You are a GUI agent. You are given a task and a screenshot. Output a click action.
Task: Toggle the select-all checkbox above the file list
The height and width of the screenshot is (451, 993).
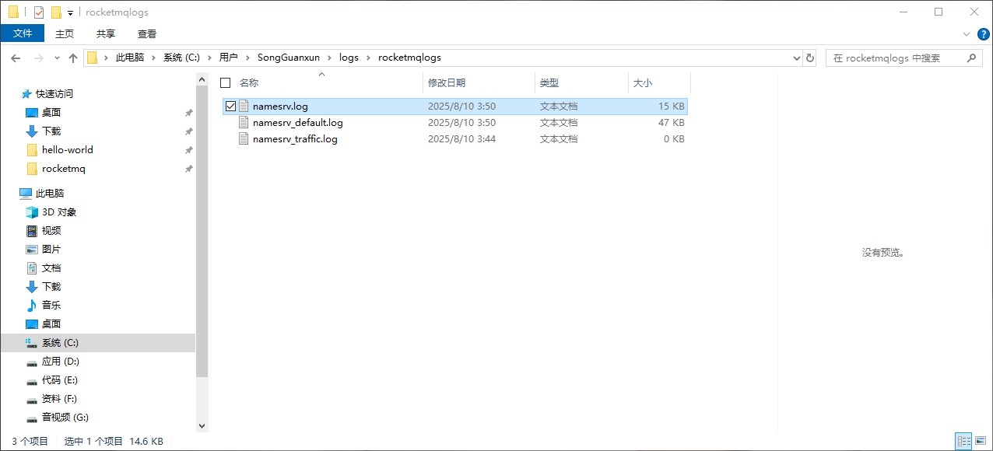point(225,82)
